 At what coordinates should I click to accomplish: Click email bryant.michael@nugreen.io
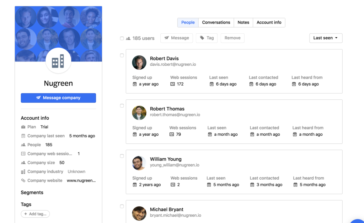click(176, 215)
